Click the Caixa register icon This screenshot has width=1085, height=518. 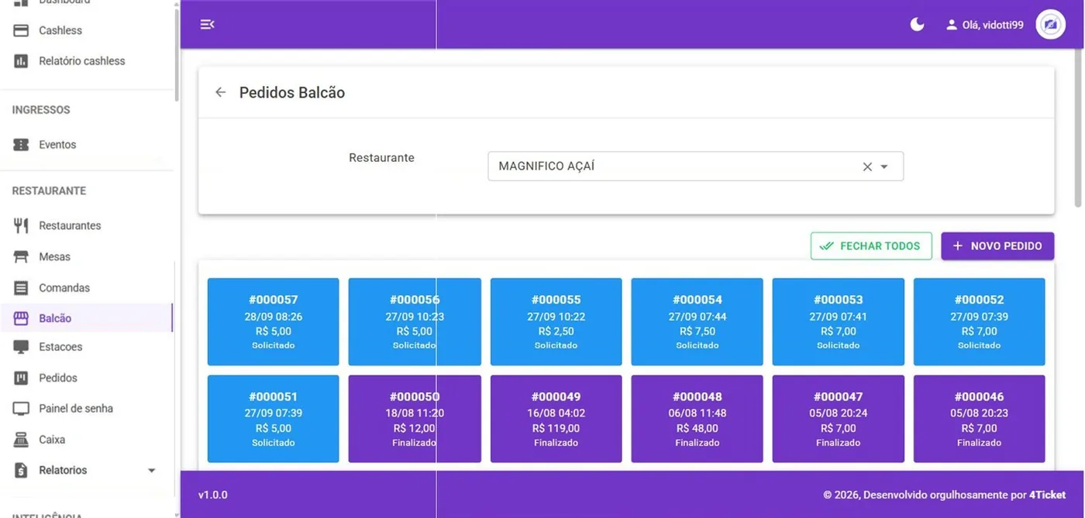coord(22,440)
